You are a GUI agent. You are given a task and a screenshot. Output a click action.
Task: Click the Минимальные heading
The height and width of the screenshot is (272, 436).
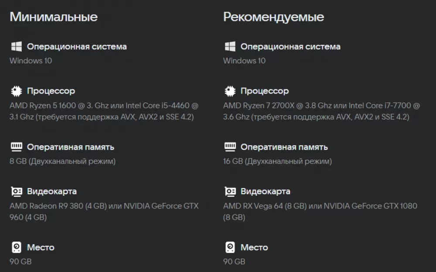[x=54, y=17]
